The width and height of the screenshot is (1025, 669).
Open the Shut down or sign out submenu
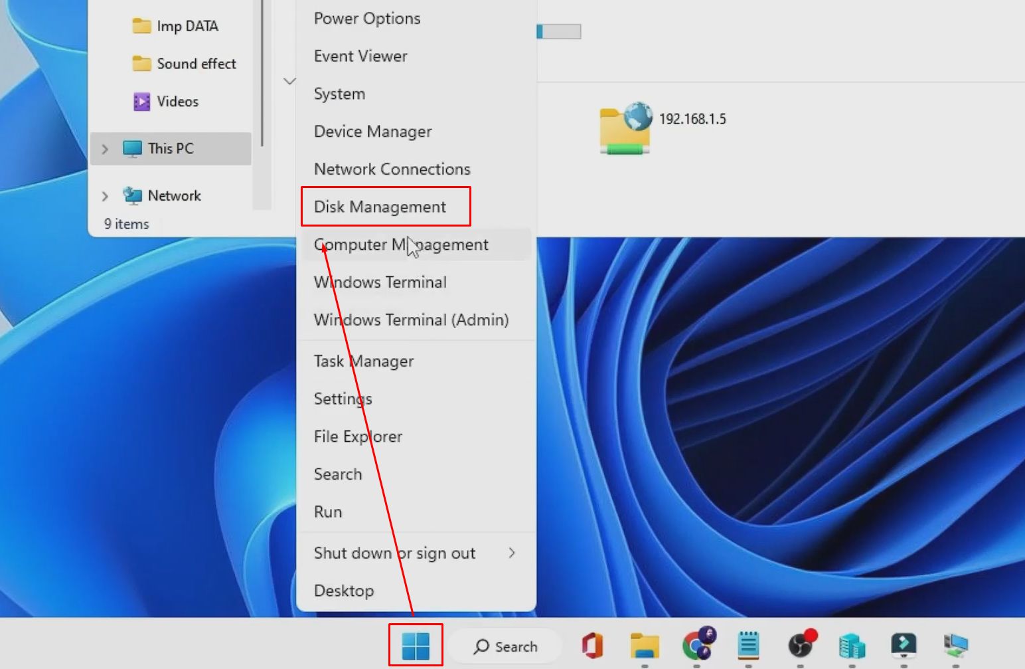[x=394, y=553]
